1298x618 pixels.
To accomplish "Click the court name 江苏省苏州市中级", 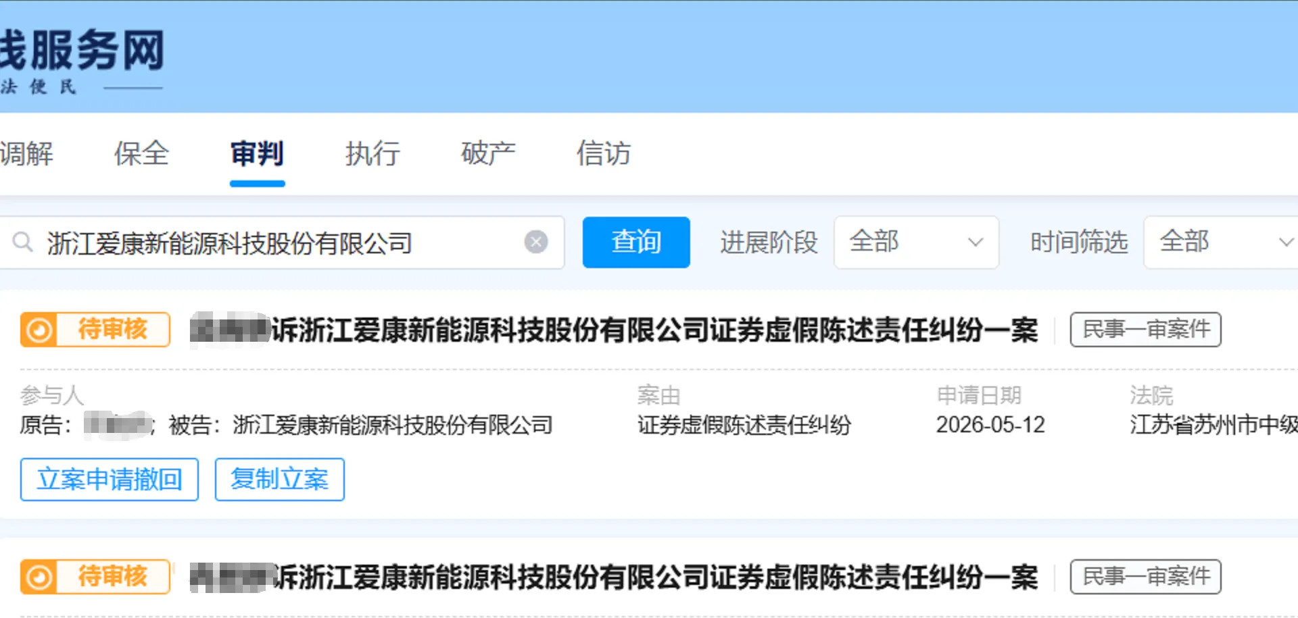I will pos(1213,425).
